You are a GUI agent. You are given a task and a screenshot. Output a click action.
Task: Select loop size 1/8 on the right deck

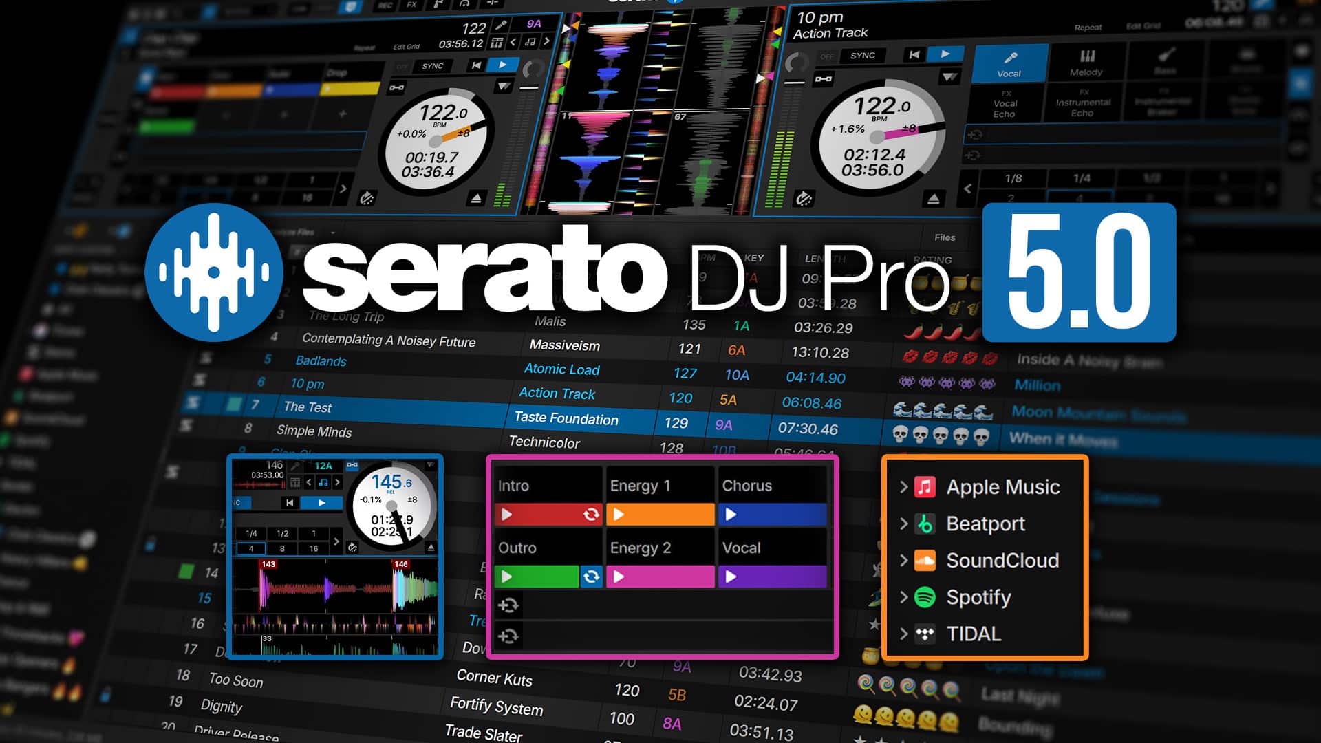click(1013, 178)
